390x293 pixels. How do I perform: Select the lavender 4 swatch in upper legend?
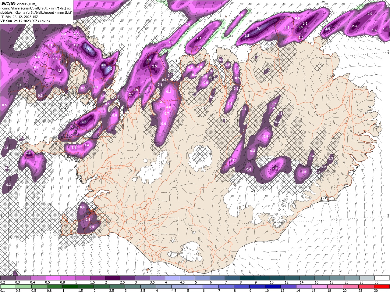point(172,278)
